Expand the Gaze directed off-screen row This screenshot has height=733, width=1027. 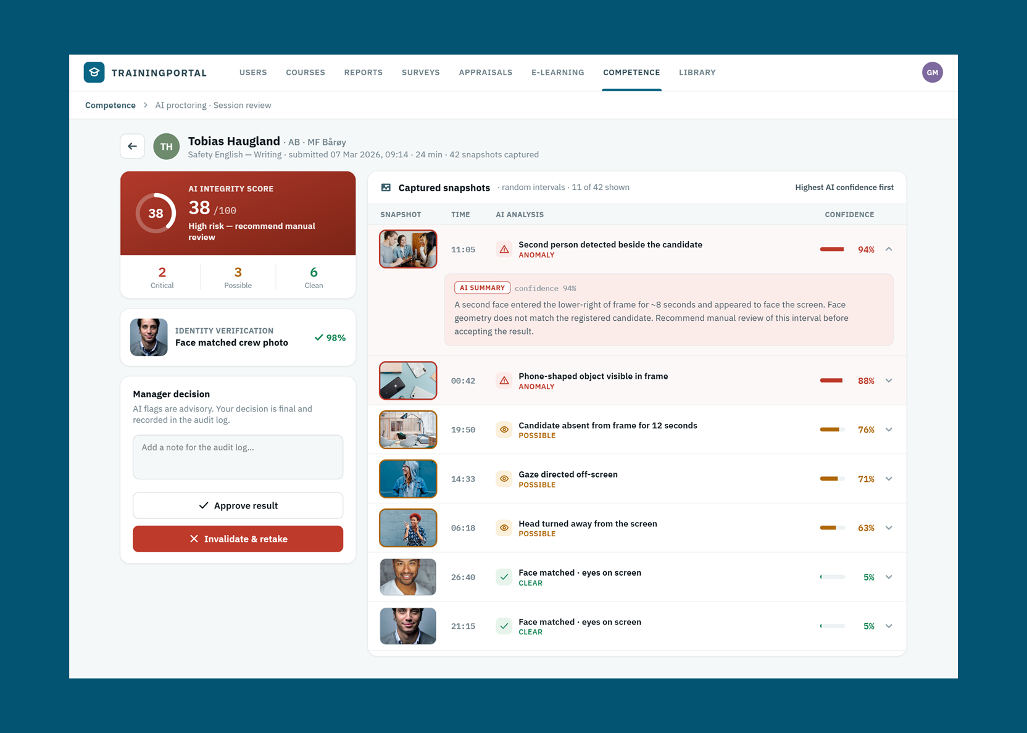coord(889,479)
